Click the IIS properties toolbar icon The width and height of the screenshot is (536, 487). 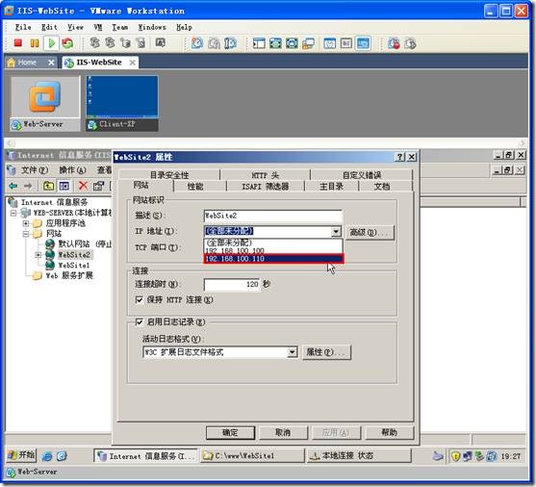coord(98,186)
